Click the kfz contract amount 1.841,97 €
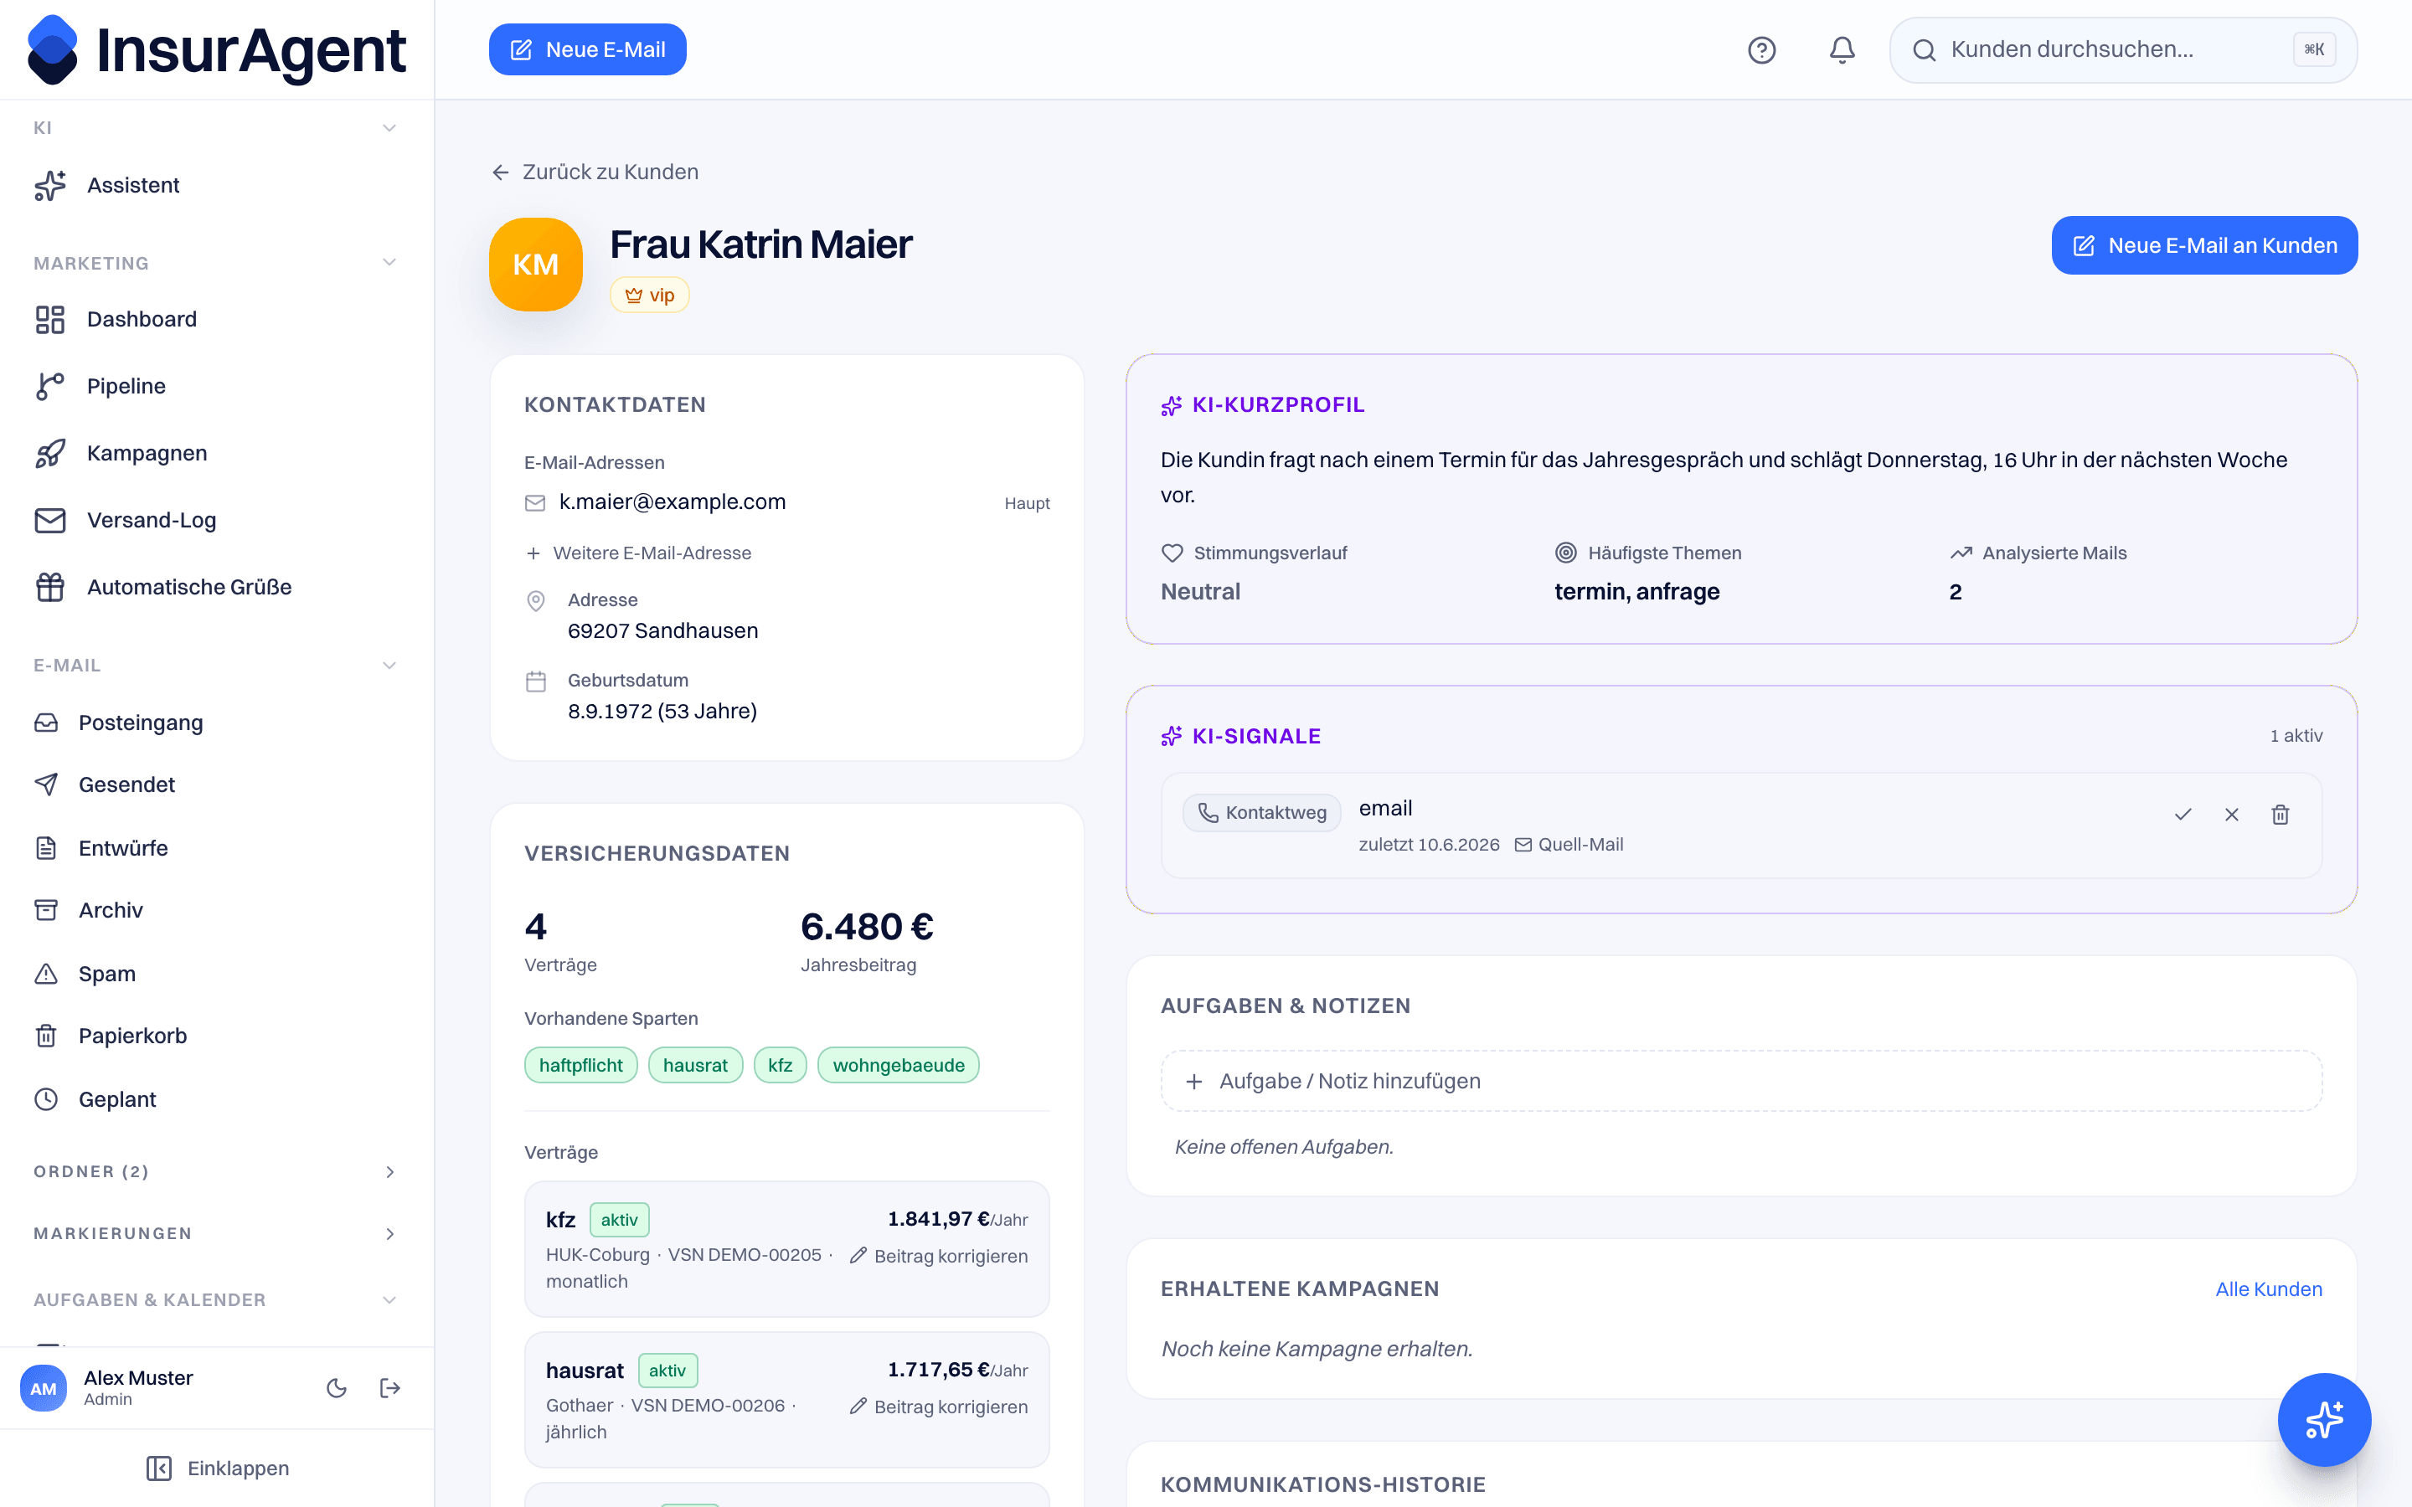 tap(938, 1219)
